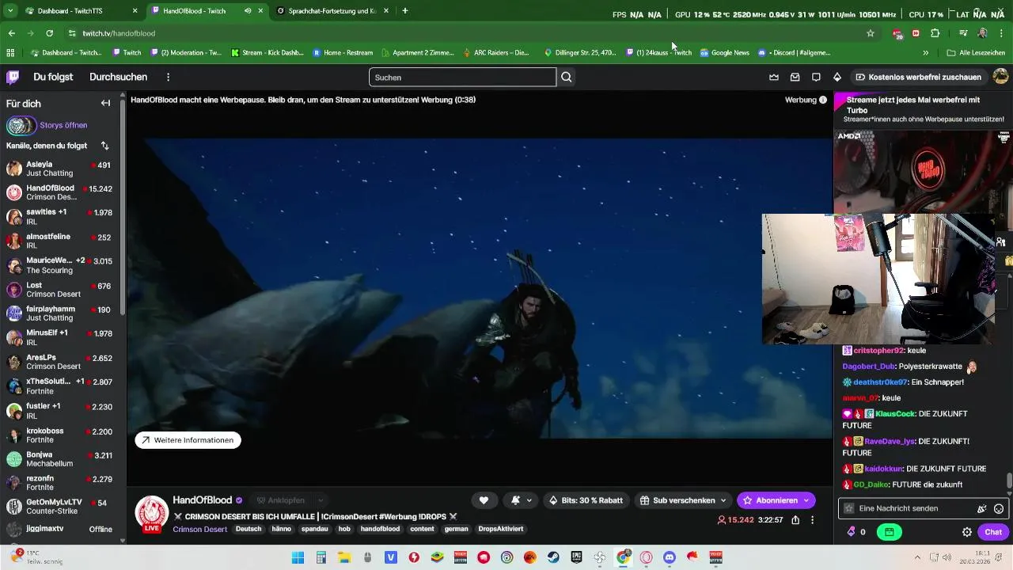Open Twitch notifications inbox
Screen dimensions: 1013x570
click(795, 77)
